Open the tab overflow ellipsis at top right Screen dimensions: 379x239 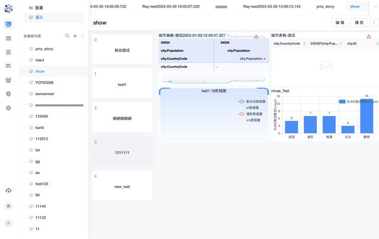coord(375,7)
